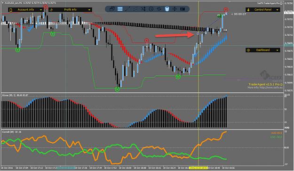Click the Control Panel money bag icon
Viewport: 294px width, 171px height.
click(x=248, y=10)
